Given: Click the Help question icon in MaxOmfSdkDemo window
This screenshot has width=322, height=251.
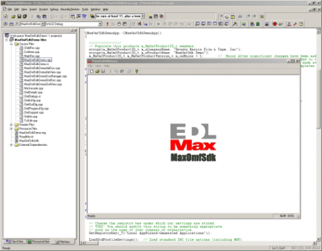Looking at the screenshot, I should click(x=136, y=71).
